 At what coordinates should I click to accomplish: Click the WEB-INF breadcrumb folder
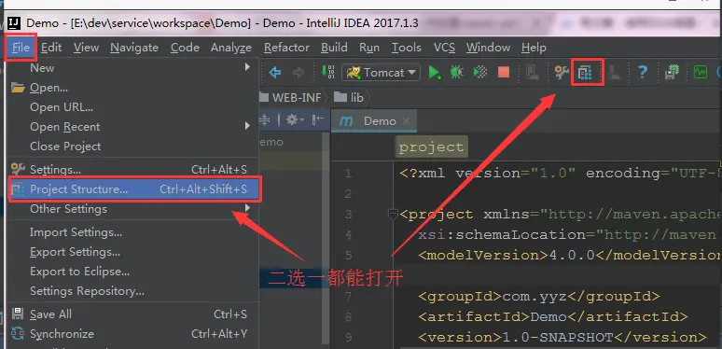coord(290,97)
